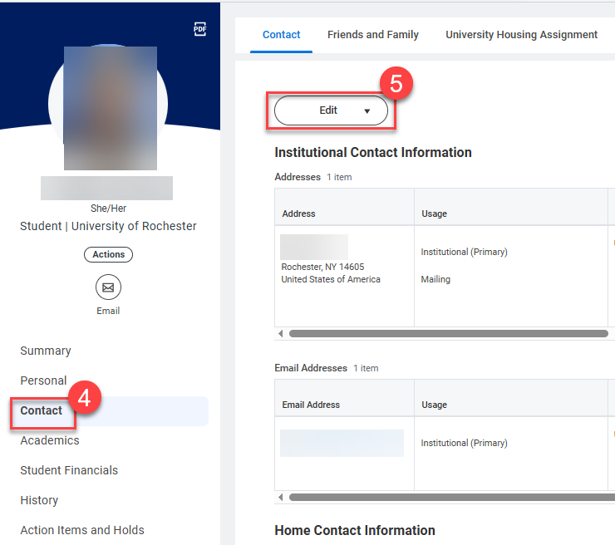This screenshot has height=545, width=615.
Task: Click the Edit dropdown arrow
Action: (x=367, y=111)
